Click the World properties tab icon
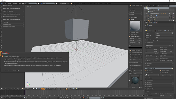 (x=155, y=22)
